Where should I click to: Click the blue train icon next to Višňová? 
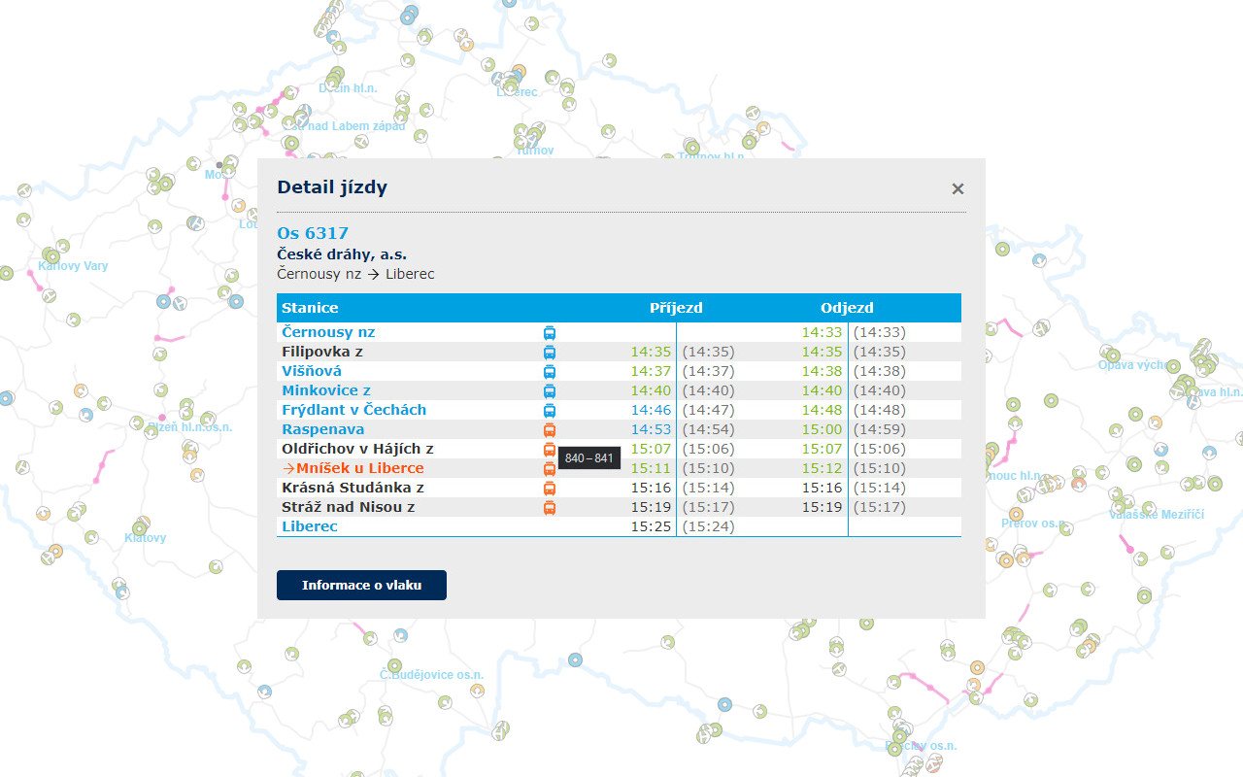point(549,372)
